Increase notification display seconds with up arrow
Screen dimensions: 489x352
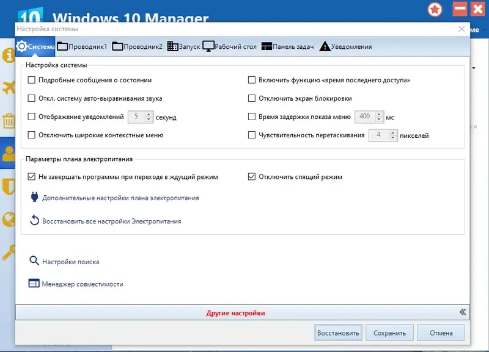point(149,114)
